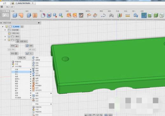Click the white outlined cube at toolbar end
Screen dimensions: 165x116
tap(162, 16)
